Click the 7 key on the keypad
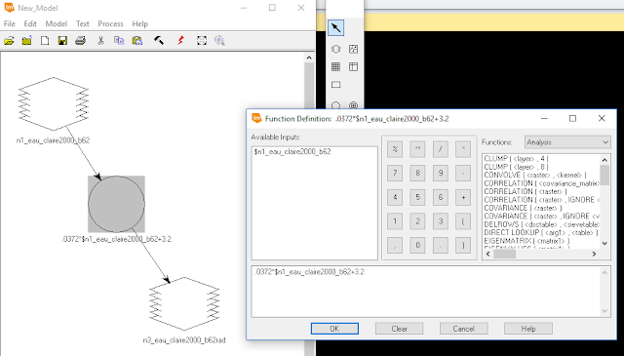Viewport: 624px width, 356px height. [395, 173]
